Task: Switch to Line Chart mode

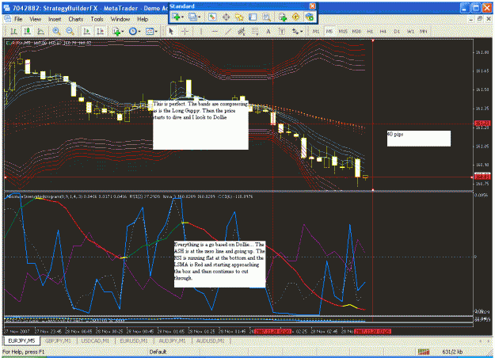Action: (40, 31)
